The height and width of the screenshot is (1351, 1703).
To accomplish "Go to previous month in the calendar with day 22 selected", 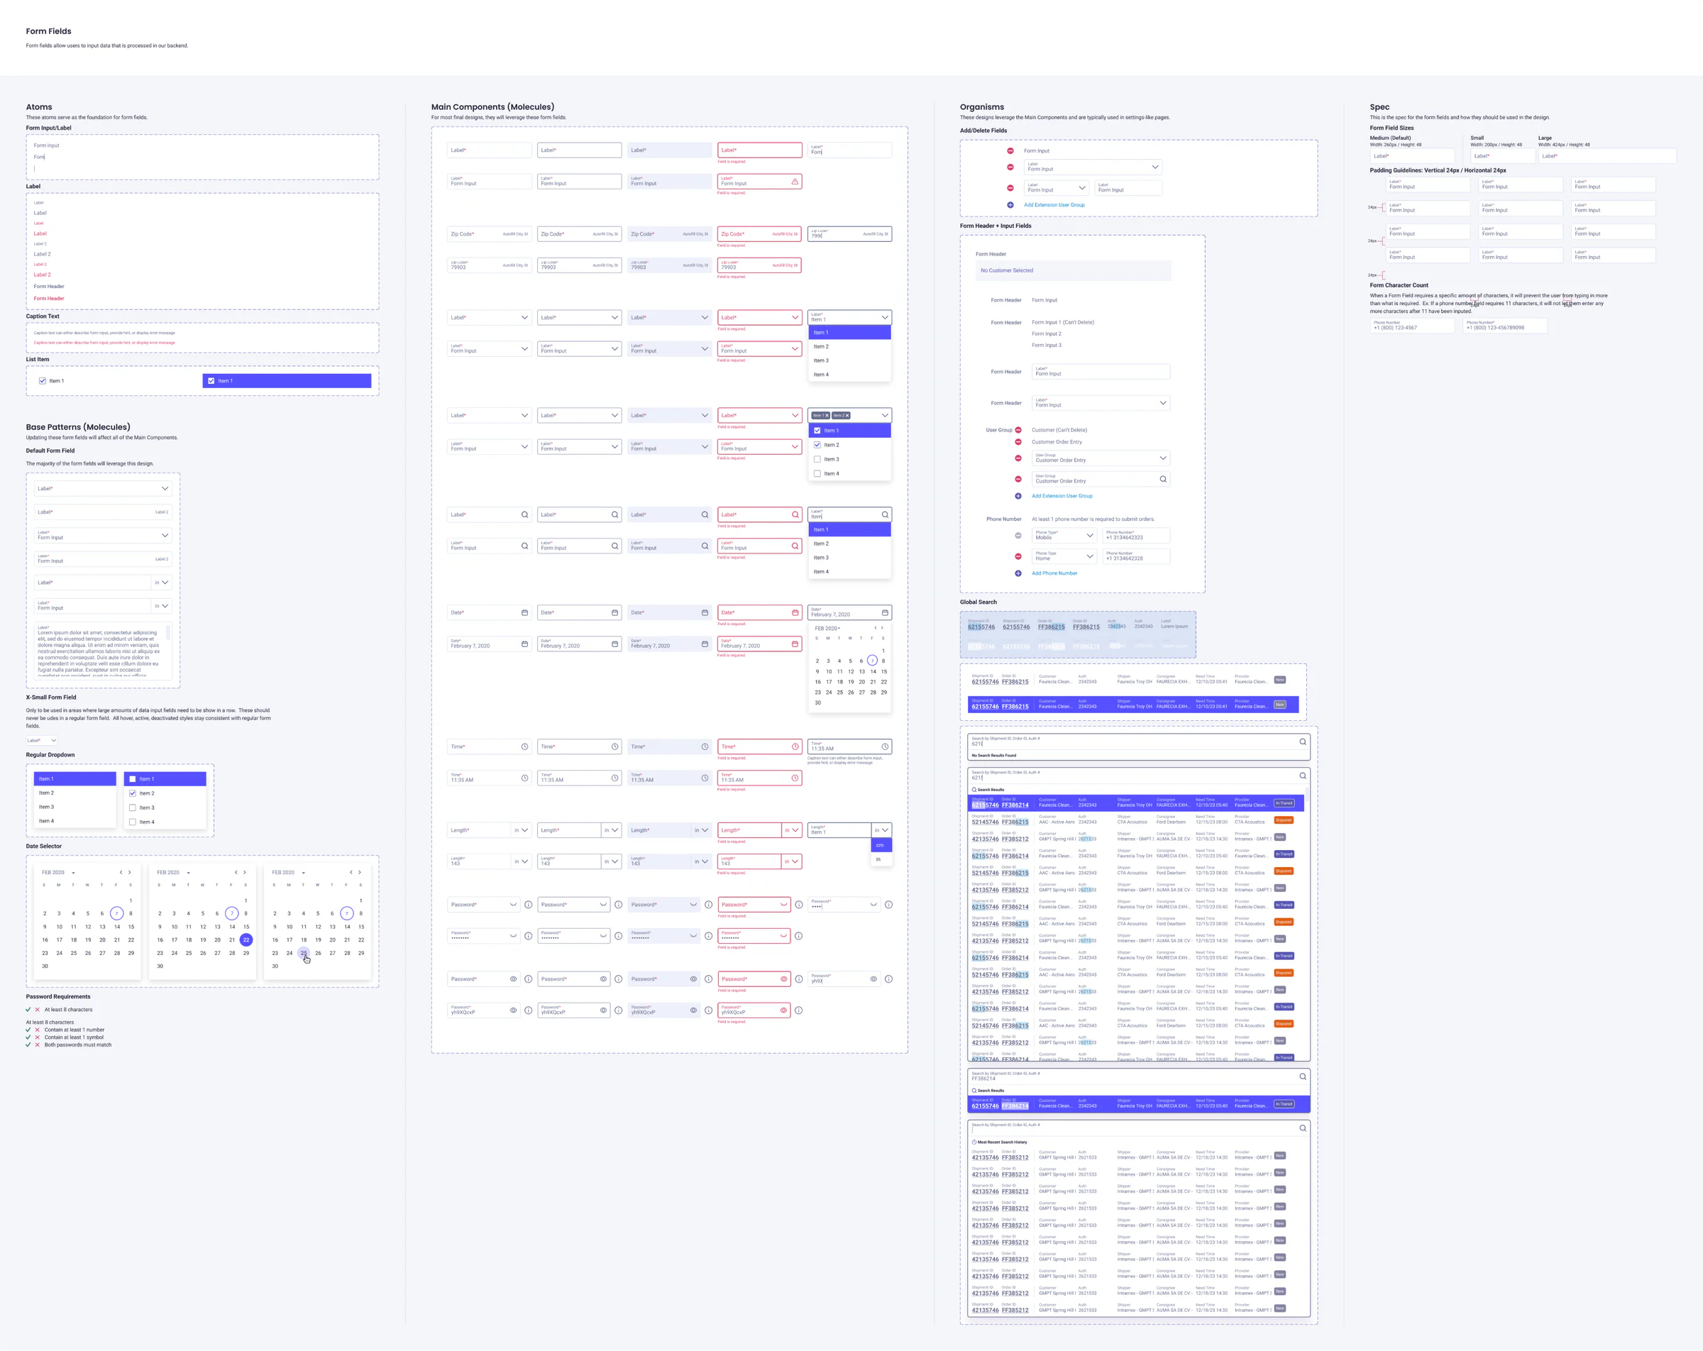I will pyautogui.click(x=236, y=872).
